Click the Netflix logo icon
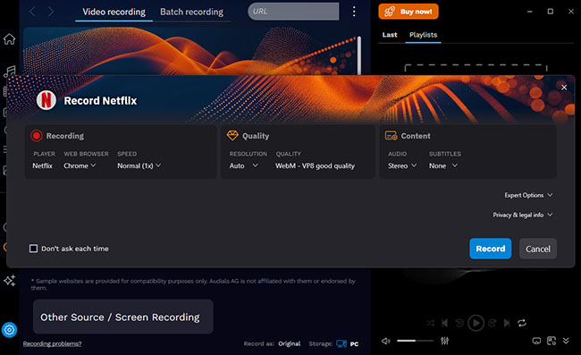The image size is (581, 355). pyautogui.click(x=46, y=100)
